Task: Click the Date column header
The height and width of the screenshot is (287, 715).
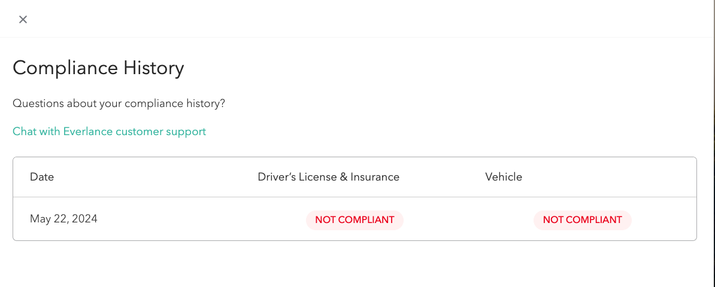Action: pyautogui.click(x=42, y=177)
